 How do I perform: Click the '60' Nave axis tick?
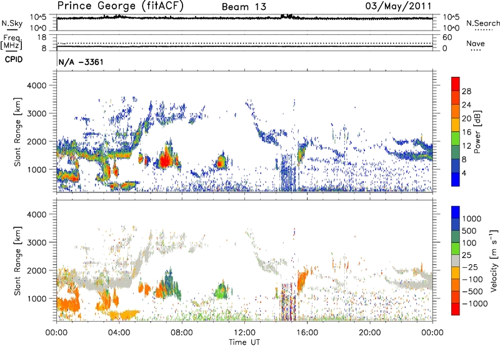click(447, 37)
